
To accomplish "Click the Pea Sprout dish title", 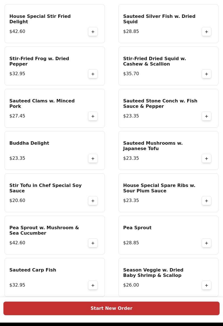I will 137,228.
